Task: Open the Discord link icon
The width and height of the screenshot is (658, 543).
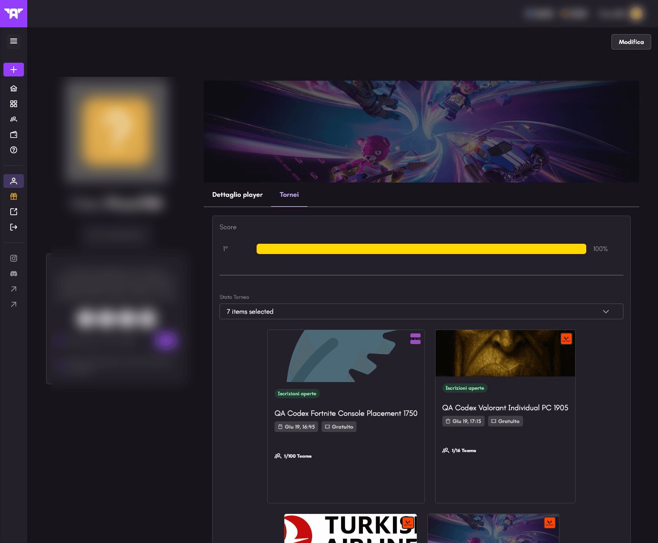Action: (14, 274)
